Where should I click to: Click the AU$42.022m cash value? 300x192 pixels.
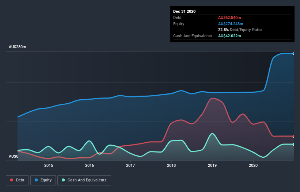(x=229, y=36)
